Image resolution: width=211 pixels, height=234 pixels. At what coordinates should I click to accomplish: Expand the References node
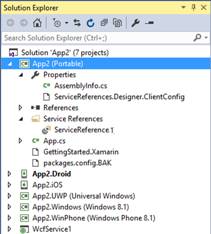(x=21, y=107)
